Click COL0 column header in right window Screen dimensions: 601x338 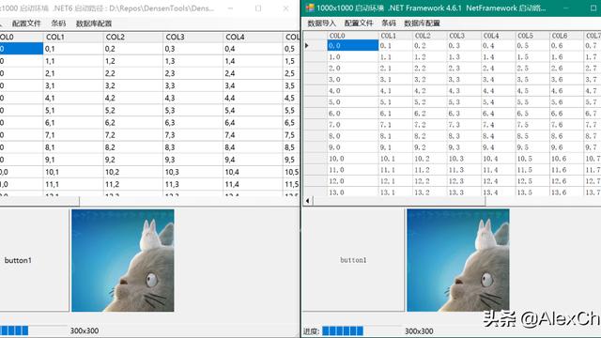click(353, 36)
